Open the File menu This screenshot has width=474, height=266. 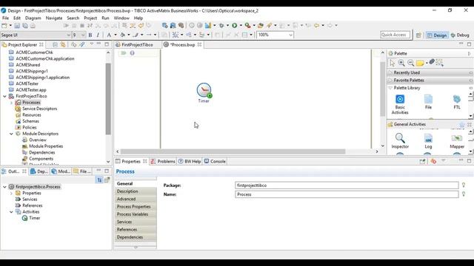point(5,18)
